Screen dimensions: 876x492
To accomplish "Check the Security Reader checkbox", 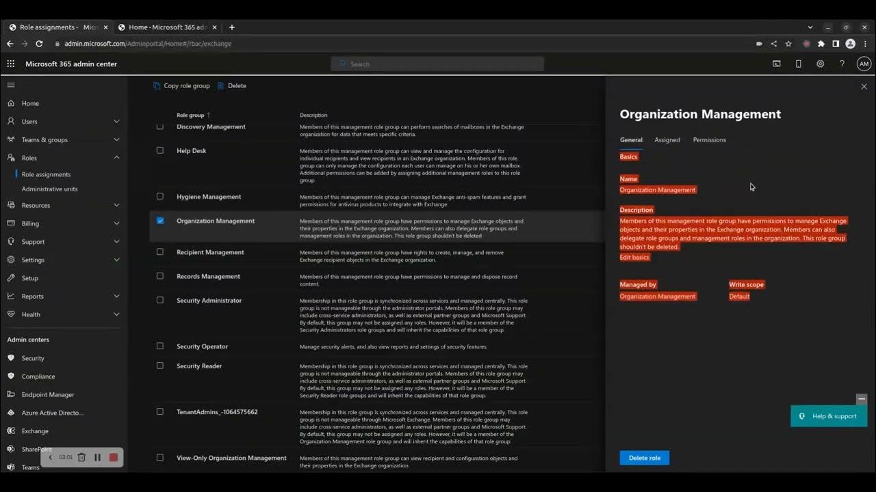I will coord(160,366).
